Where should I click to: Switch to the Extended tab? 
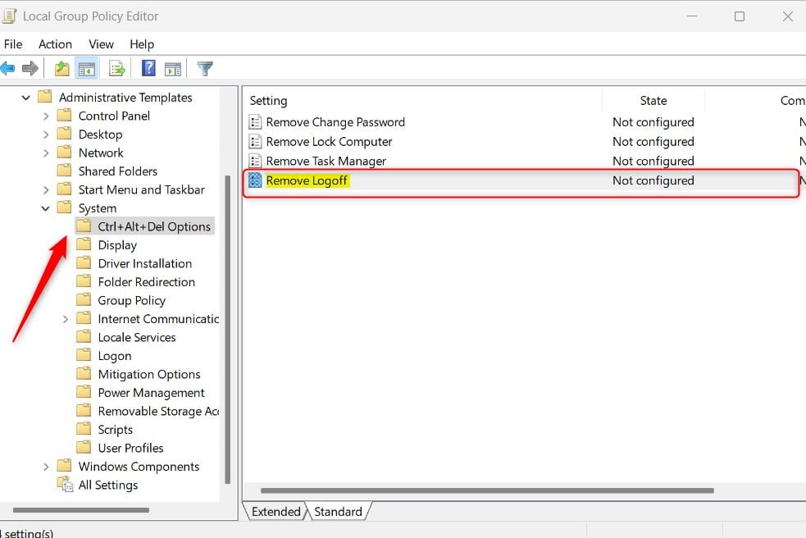coord(276,512)
